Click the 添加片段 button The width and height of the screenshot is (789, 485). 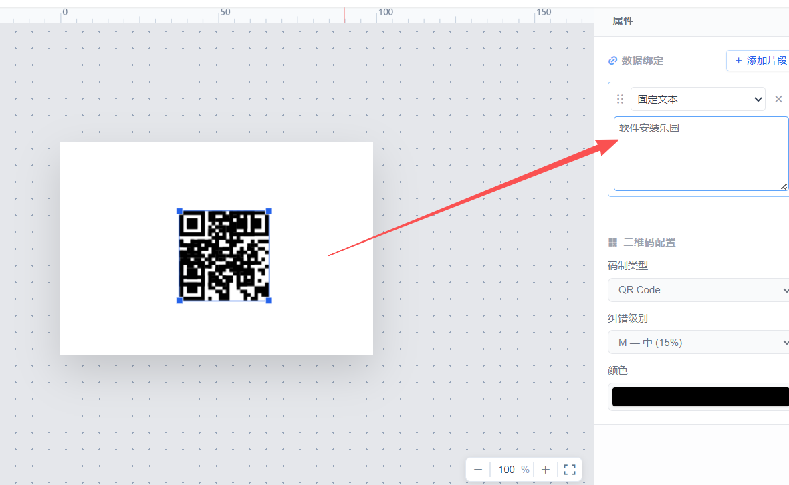click(x=758, y=61)
